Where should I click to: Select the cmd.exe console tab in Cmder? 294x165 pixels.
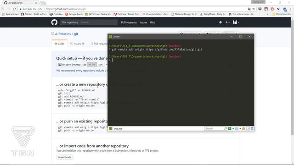click(116, 129)
